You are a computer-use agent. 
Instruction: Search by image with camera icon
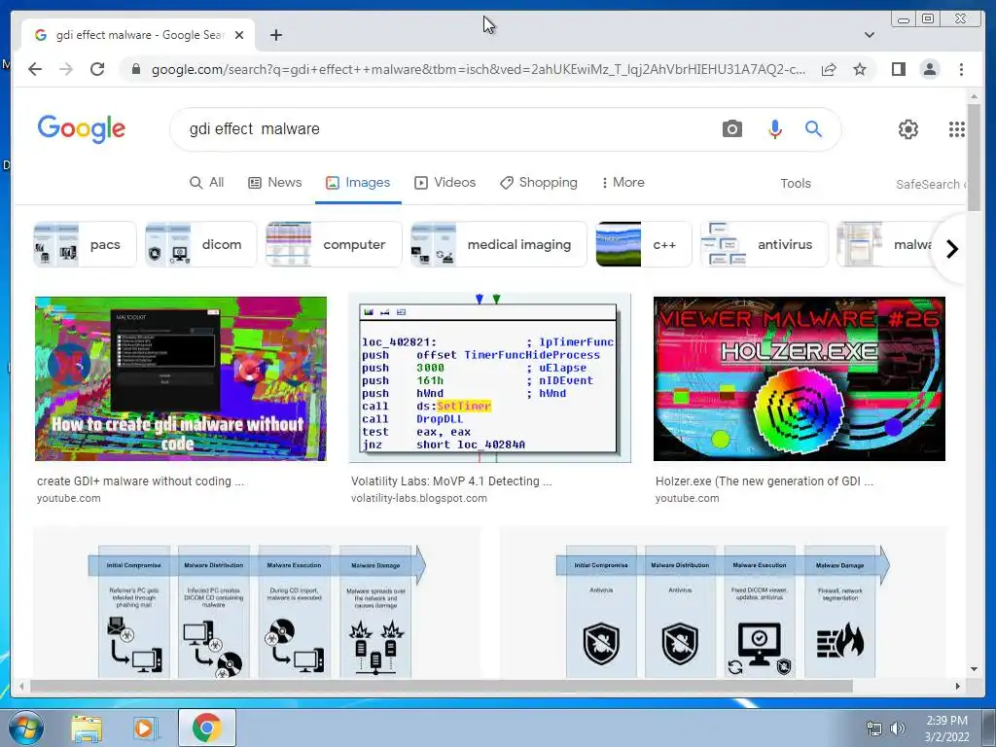[x=731, y=129]
